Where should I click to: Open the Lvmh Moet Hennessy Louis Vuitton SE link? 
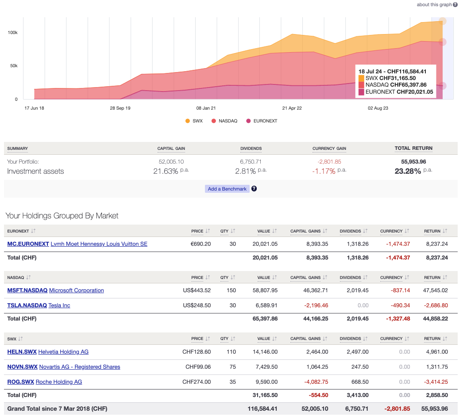(x=99, y=244)
